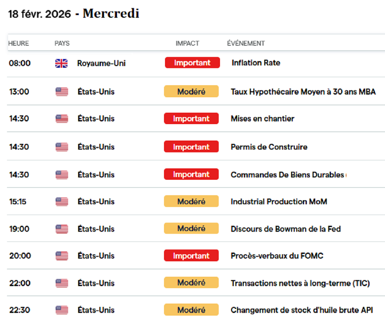Open the Inflation Rate event
This screenshot has height=323, width=385.
[x=256, y=63]
